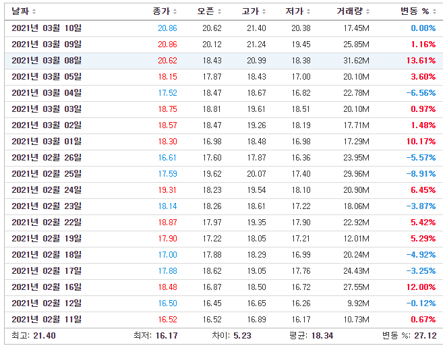Click the -6.56% change value
Image resolution: width=443 pixels, height=350 pixels.
point(421,93)
